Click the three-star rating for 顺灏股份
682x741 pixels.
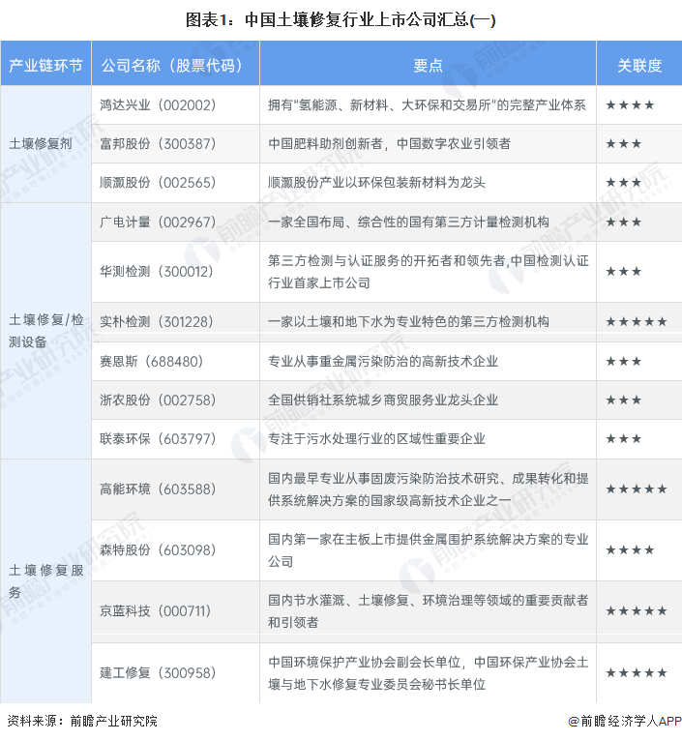(x=623, y=183)
